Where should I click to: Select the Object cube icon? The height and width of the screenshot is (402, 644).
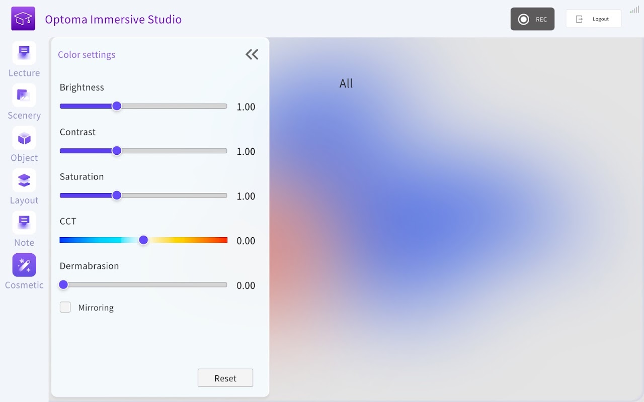point(24,138)
